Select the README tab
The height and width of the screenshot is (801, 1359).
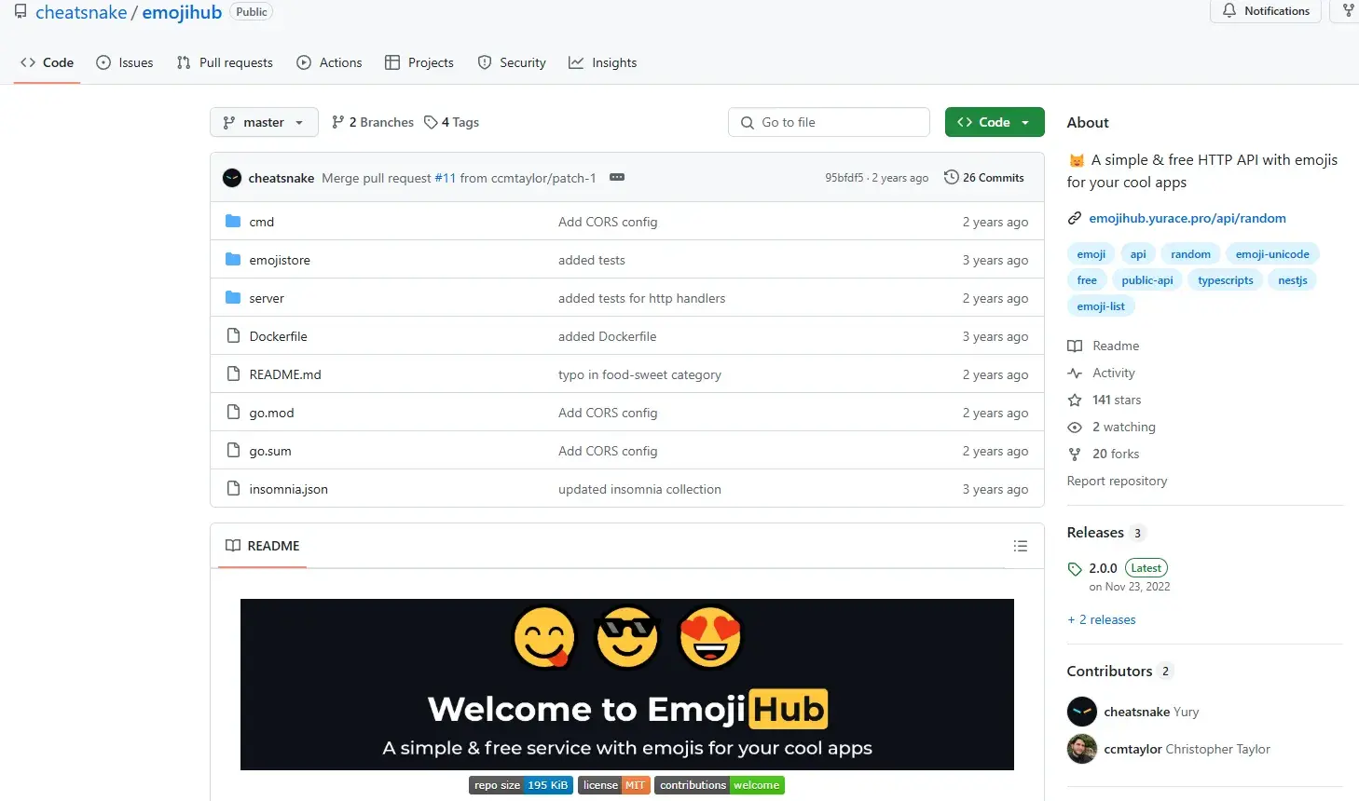263,546
